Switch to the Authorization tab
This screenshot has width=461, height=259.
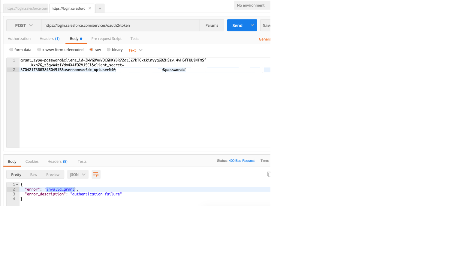point(19,39)
